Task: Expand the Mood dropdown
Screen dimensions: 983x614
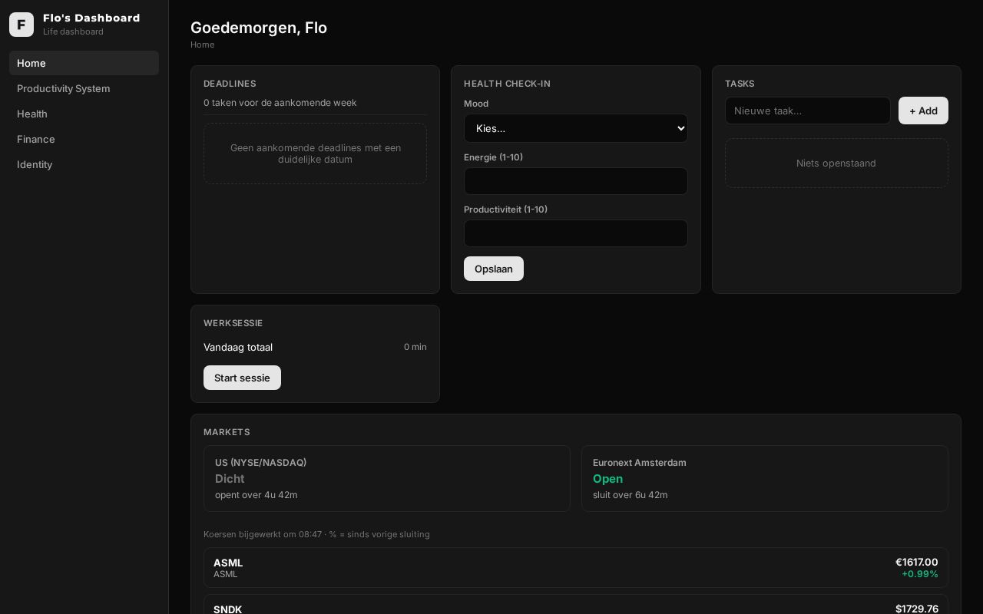Action: [576, 128]
